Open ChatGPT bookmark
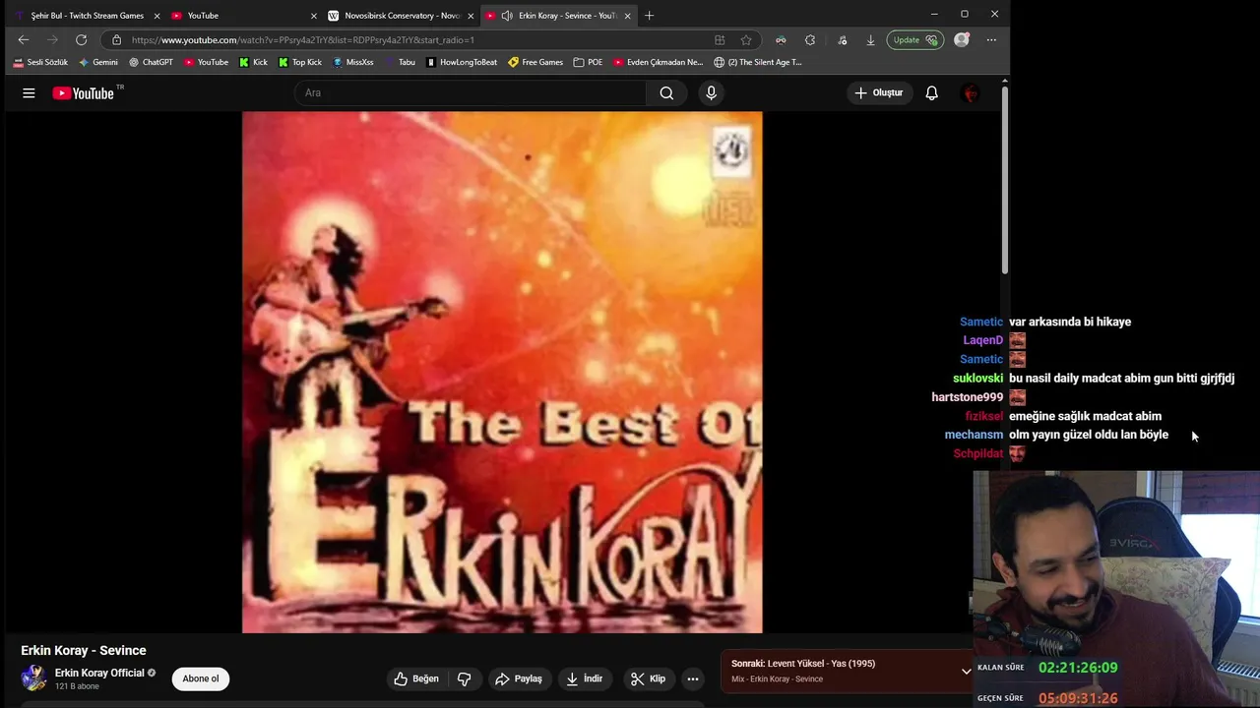Screen dimensions: 1260x708 pyautogui.click(x=151, y=62)
